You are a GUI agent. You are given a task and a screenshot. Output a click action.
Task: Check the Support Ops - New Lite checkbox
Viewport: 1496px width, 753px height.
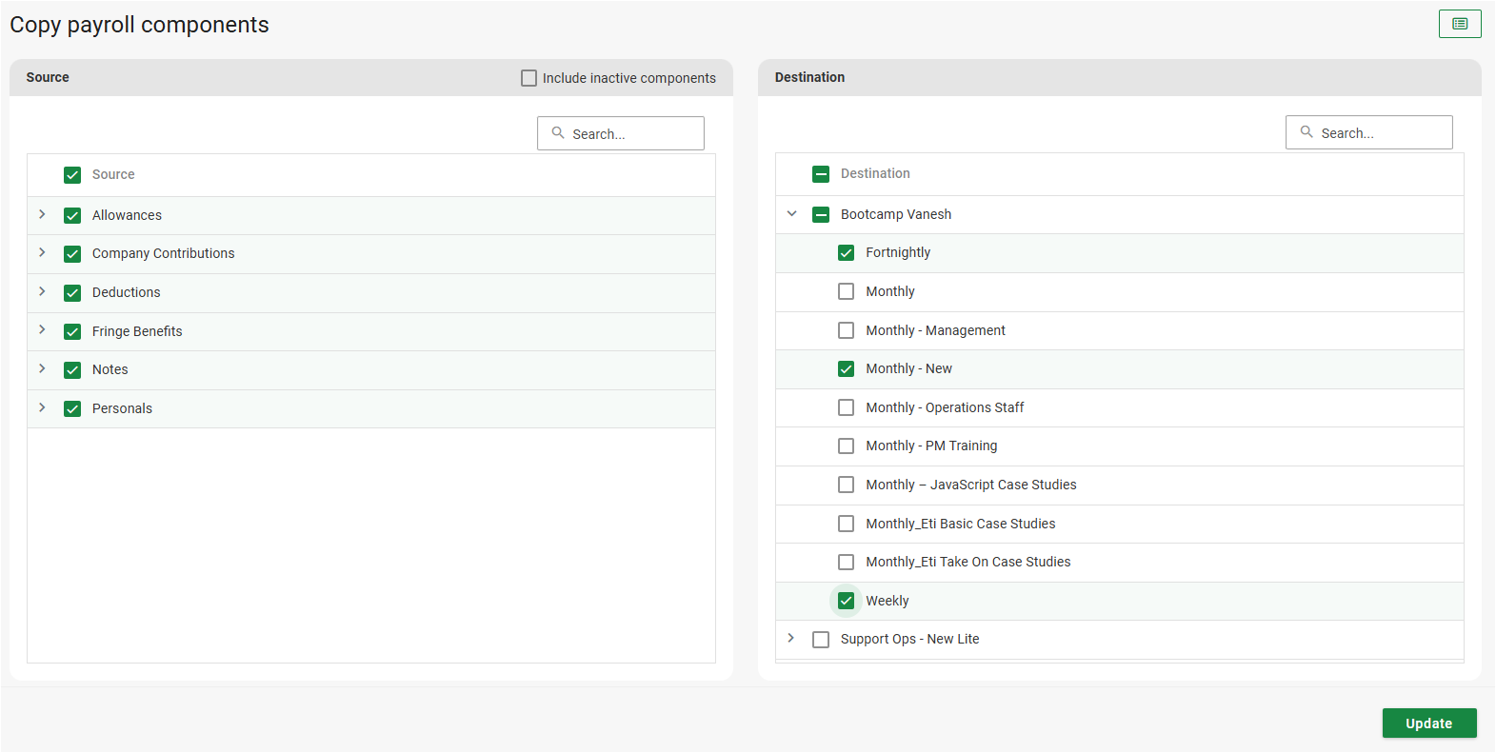(821, 639)
